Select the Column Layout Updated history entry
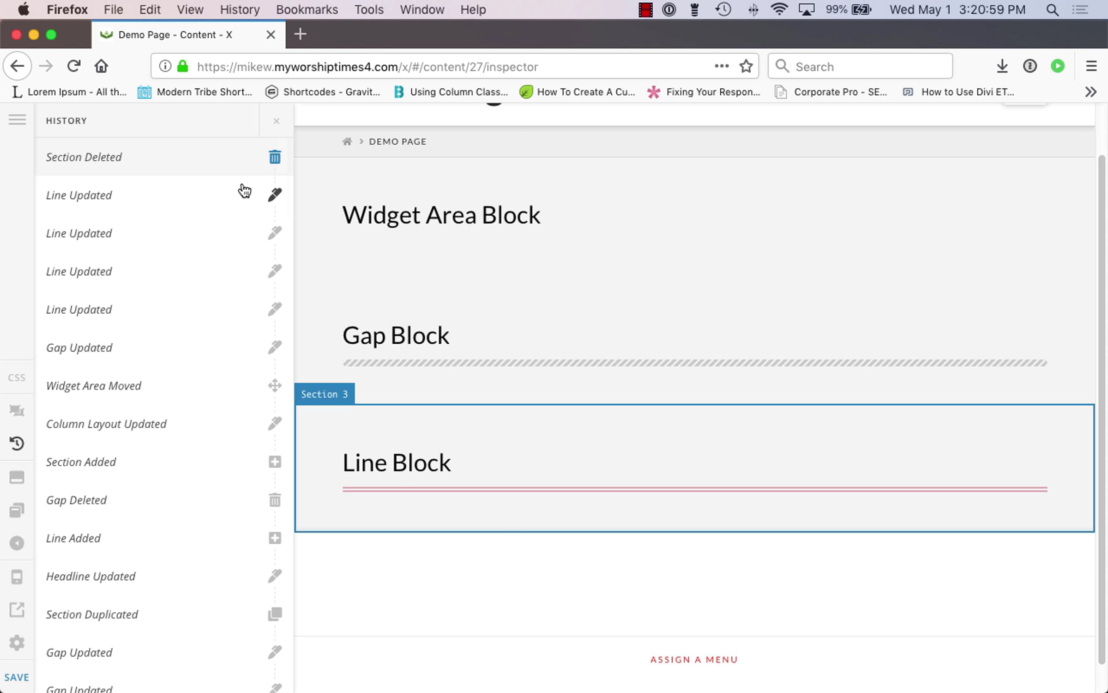1108x693 pixels. (106, 424)
